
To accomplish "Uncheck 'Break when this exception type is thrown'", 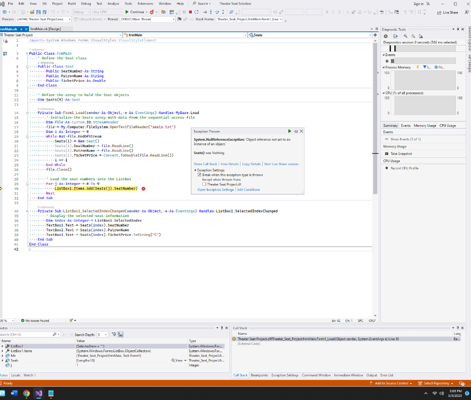I will 199,175.
